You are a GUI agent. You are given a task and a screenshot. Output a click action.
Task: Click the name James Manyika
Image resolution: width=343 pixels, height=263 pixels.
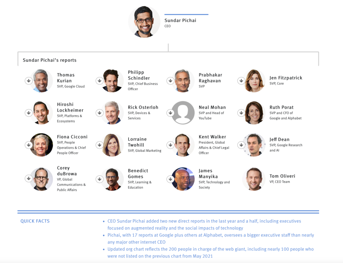point(208,174)
